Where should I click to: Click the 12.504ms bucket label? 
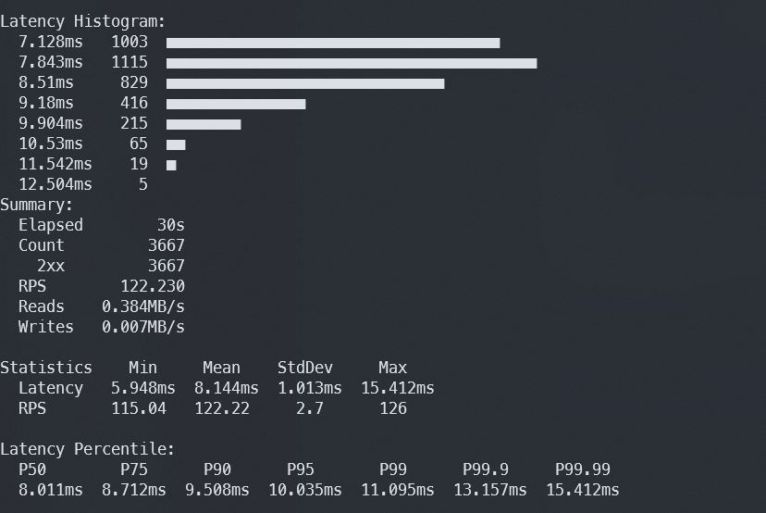(56, 184)
